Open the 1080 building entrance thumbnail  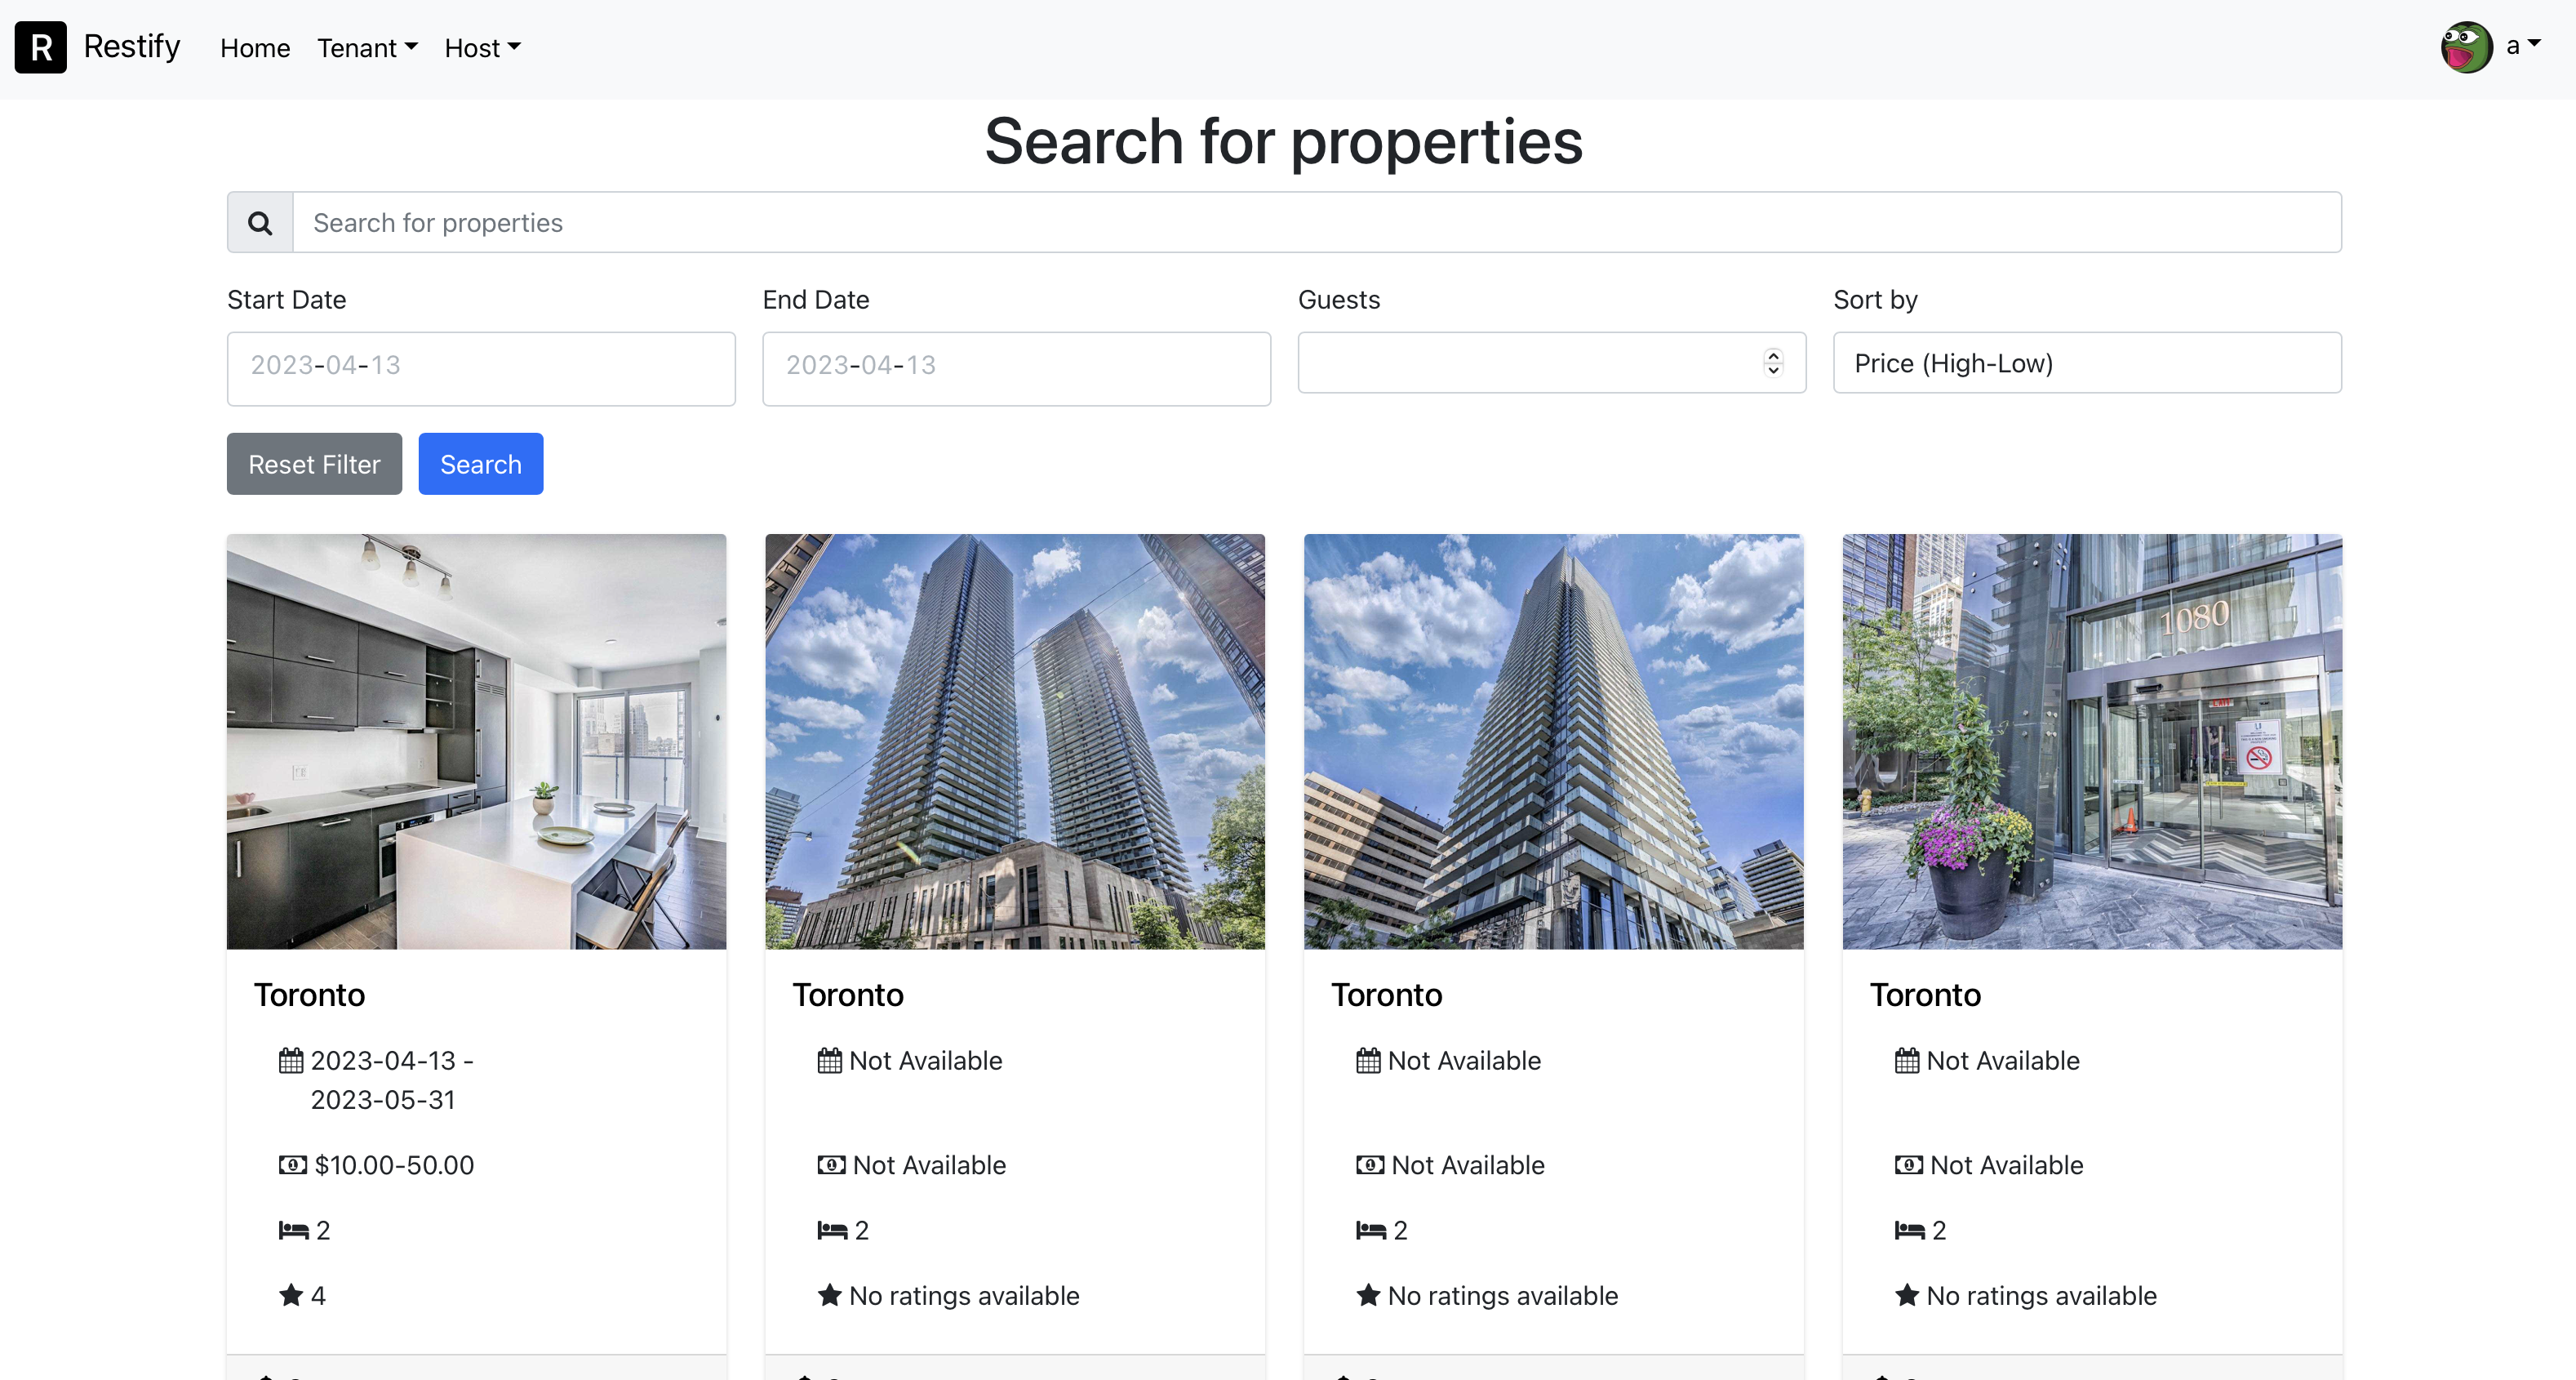click(2092, 741)
